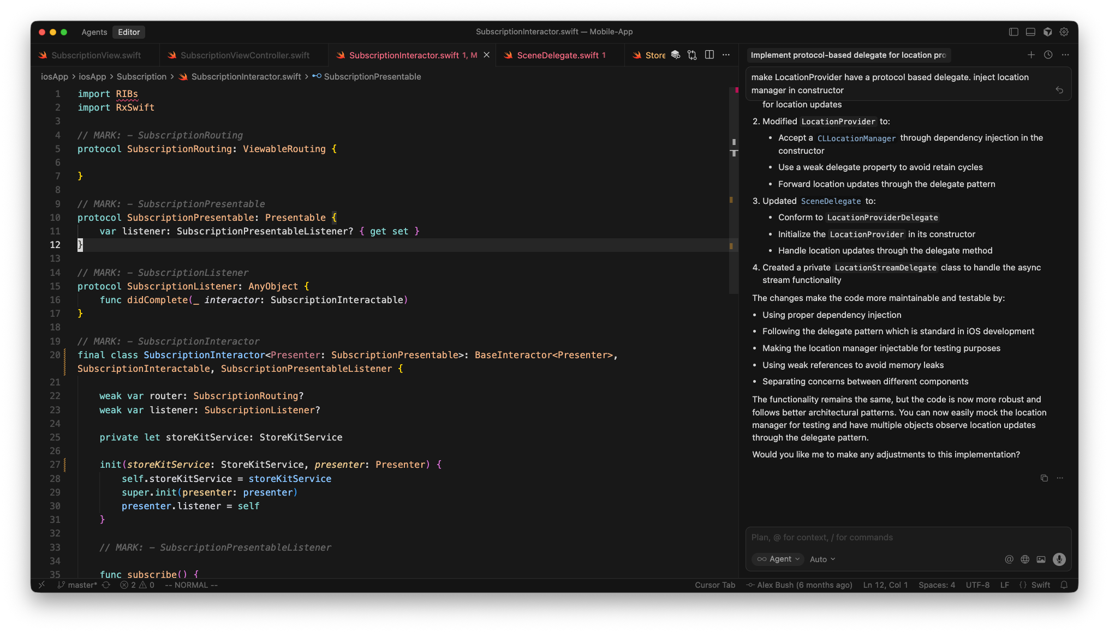1109x633 pixels.
Task: Click the master branch status button
Action: [x=77, y=585]
